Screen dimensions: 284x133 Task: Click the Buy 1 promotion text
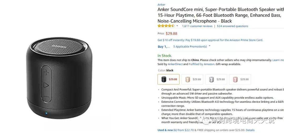[x=164, y=47]
